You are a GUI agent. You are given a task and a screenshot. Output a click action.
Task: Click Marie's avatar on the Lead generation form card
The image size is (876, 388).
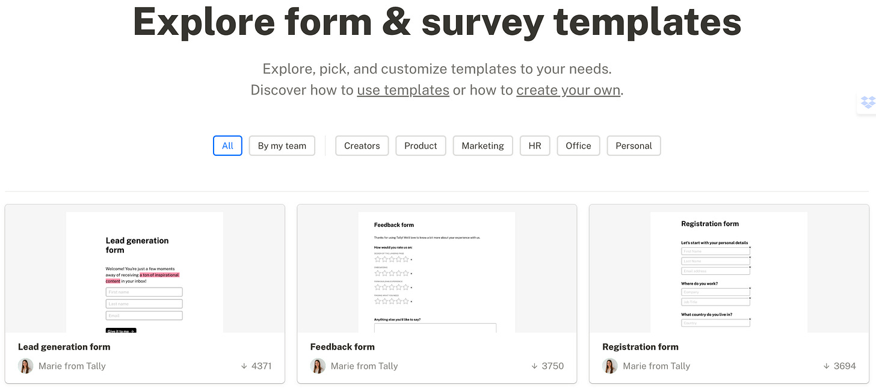(x=25, y=365)
